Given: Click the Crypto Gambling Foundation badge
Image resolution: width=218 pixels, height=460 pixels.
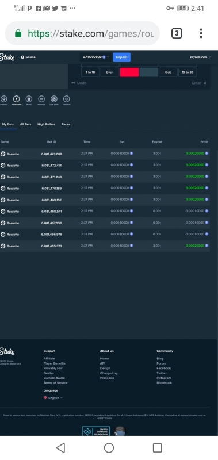Looking at the screenshot, I should click(95, 431).
